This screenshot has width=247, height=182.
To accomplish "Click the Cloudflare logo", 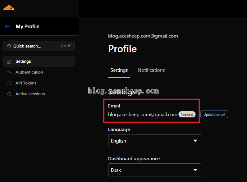I will (x=9, y=8).
